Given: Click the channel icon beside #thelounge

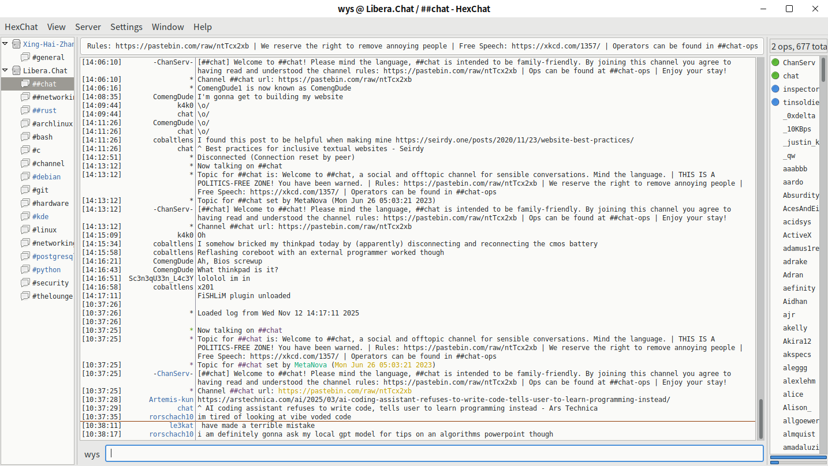Looking at the screenshot, I should (25, 296).
